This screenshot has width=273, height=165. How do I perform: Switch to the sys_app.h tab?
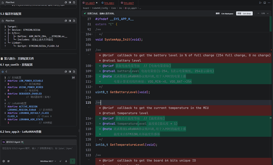click(90, 3)
